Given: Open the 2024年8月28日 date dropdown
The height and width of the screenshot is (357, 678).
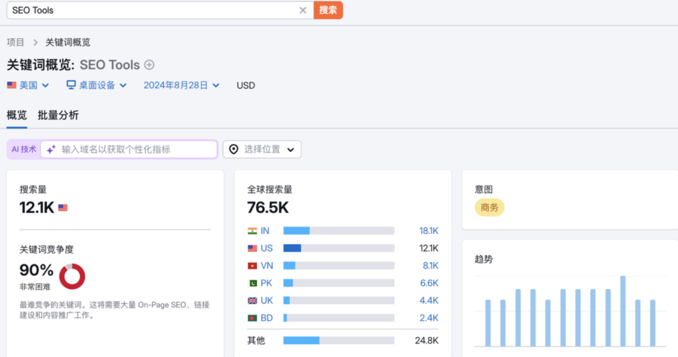Looking at the screenshot, I should tap(181, 85).
